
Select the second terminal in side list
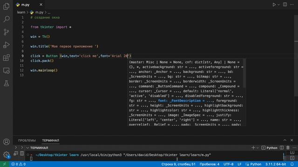[292, 158]
